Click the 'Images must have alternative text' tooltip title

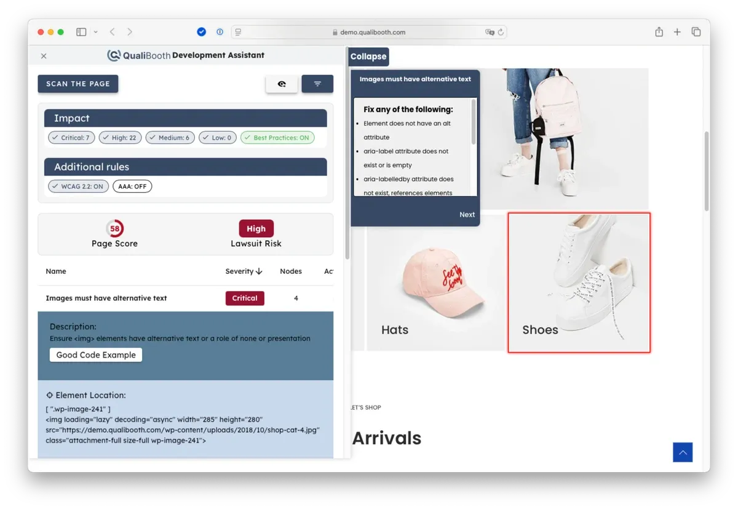(x=415, y=79)
